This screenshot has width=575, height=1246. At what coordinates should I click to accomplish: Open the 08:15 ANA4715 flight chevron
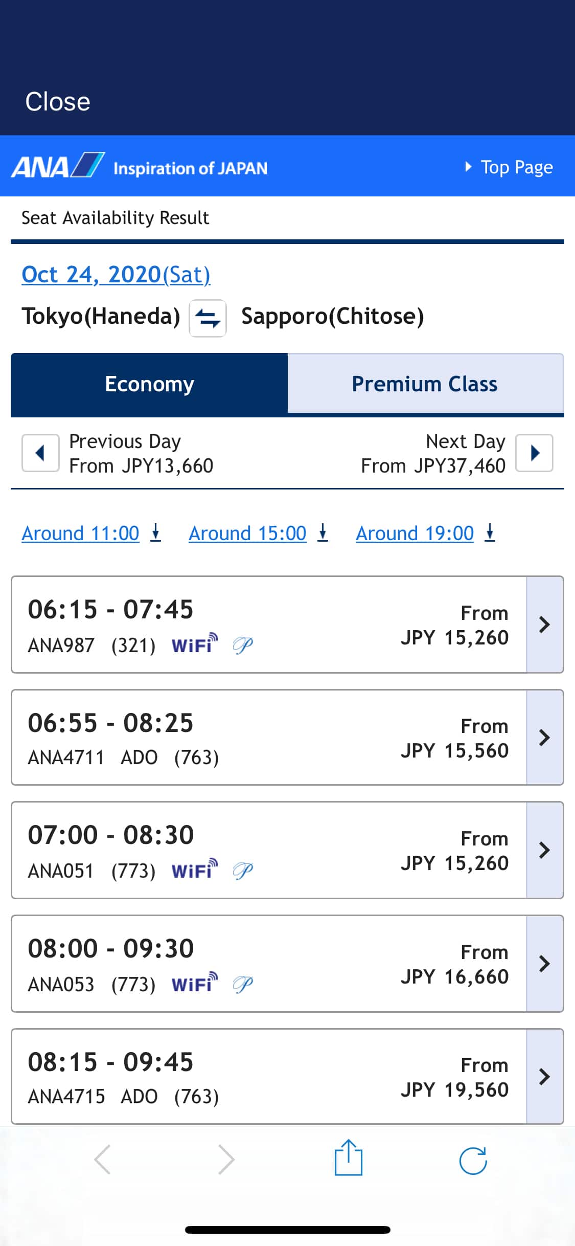click(x=544, y=1077)
